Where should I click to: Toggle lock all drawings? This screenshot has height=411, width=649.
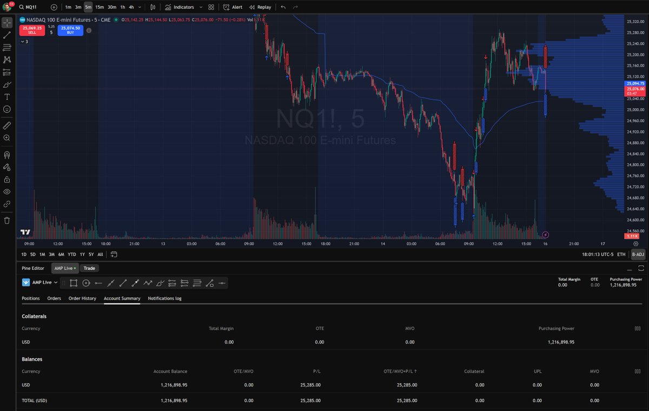(x=7, y=180)
